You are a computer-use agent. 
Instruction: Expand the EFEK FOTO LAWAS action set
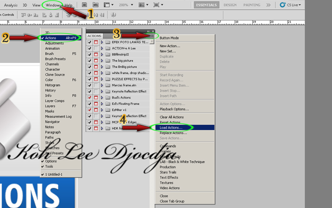[102, 42]
